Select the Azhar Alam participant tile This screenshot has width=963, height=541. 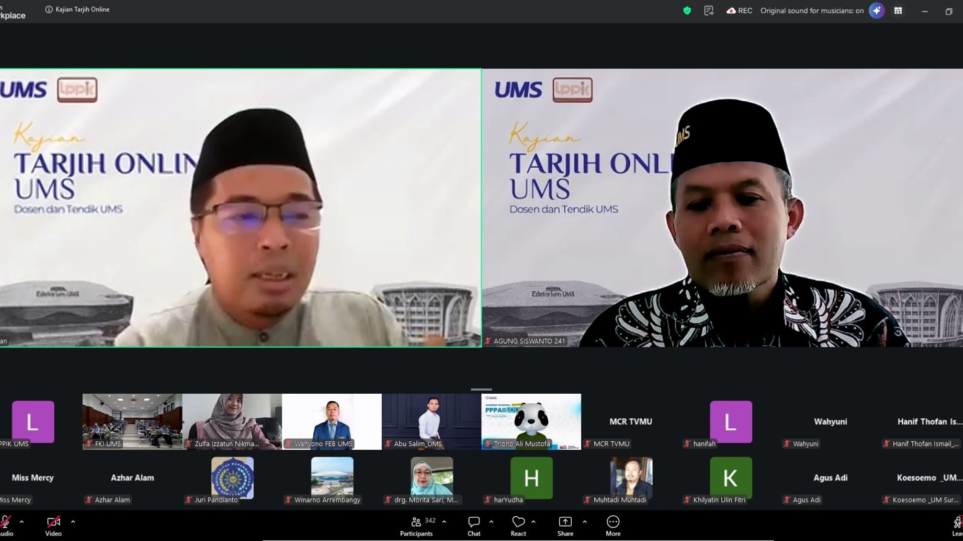click(132, 478)
